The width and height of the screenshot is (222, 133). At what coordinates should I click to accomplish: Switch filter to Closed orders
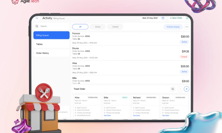coord(115,27)
